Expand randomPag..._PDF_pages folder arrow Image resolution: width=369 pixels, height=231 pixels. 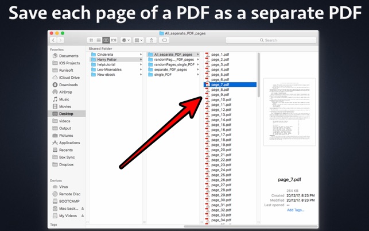tap(198, 59)
